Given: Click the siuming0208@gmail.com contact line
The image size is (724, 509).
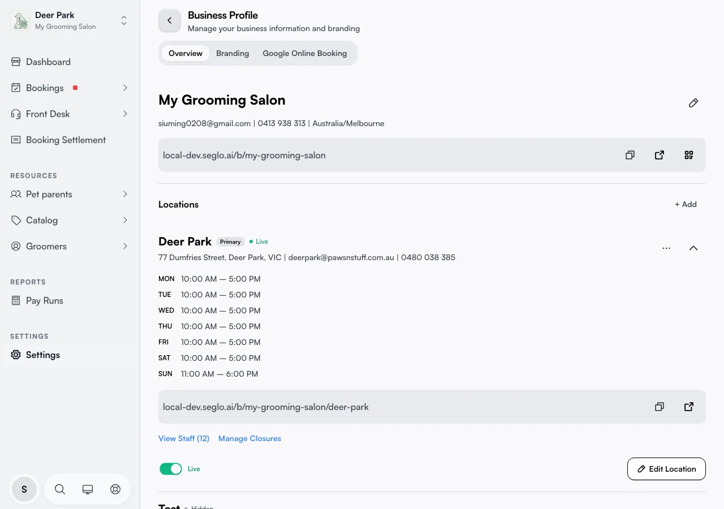Looking at the screenshot, I should (x=271, y=123).
